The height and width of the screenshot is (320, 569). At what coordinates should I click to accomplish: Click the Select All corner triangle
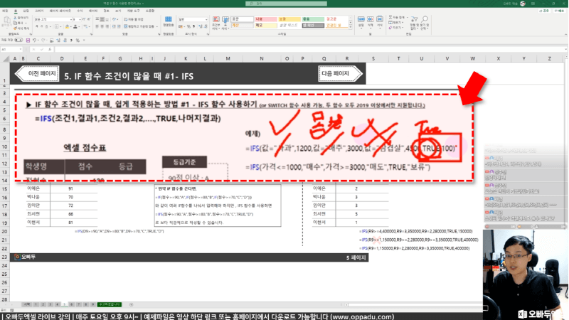(6, 58)
